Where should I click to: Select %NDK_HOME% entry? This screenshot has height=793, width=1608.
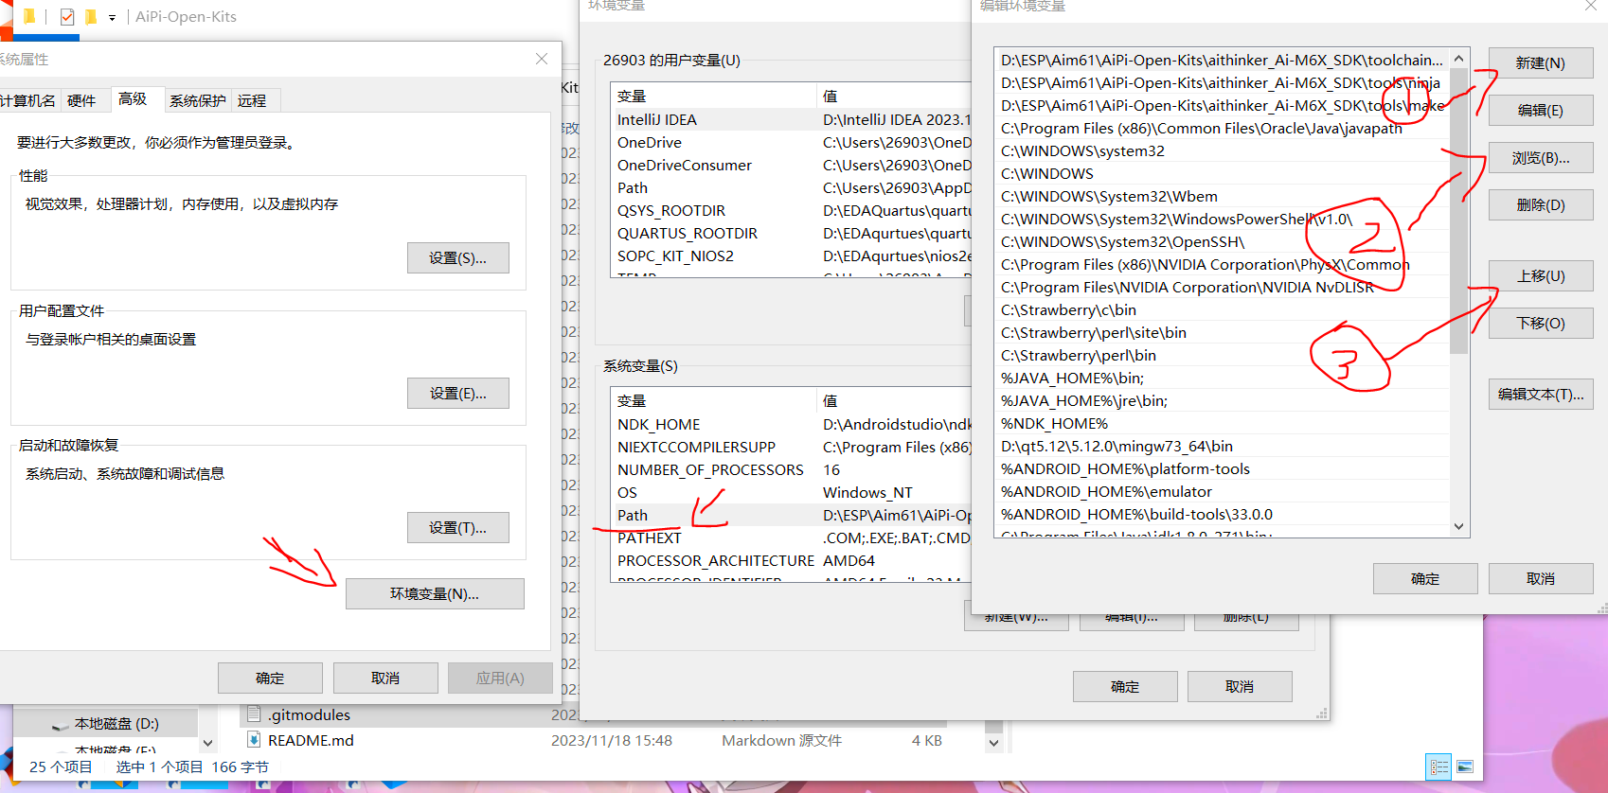(1222, 424)
